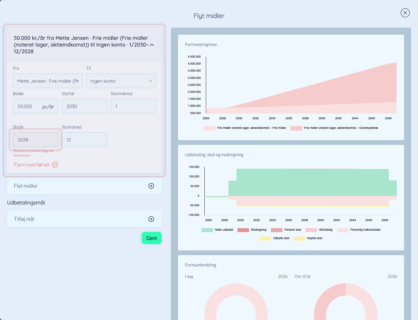Click the Slutår input field
Image resolution: width=418 pixels, height=320 pixels.
(35, 140)
